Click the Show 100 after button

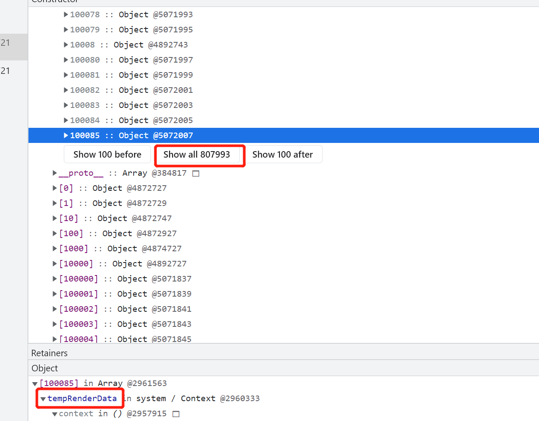282,155
